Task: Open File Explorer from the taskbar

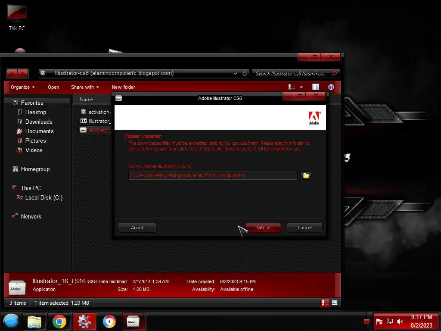Action: [x=34, y=322]
